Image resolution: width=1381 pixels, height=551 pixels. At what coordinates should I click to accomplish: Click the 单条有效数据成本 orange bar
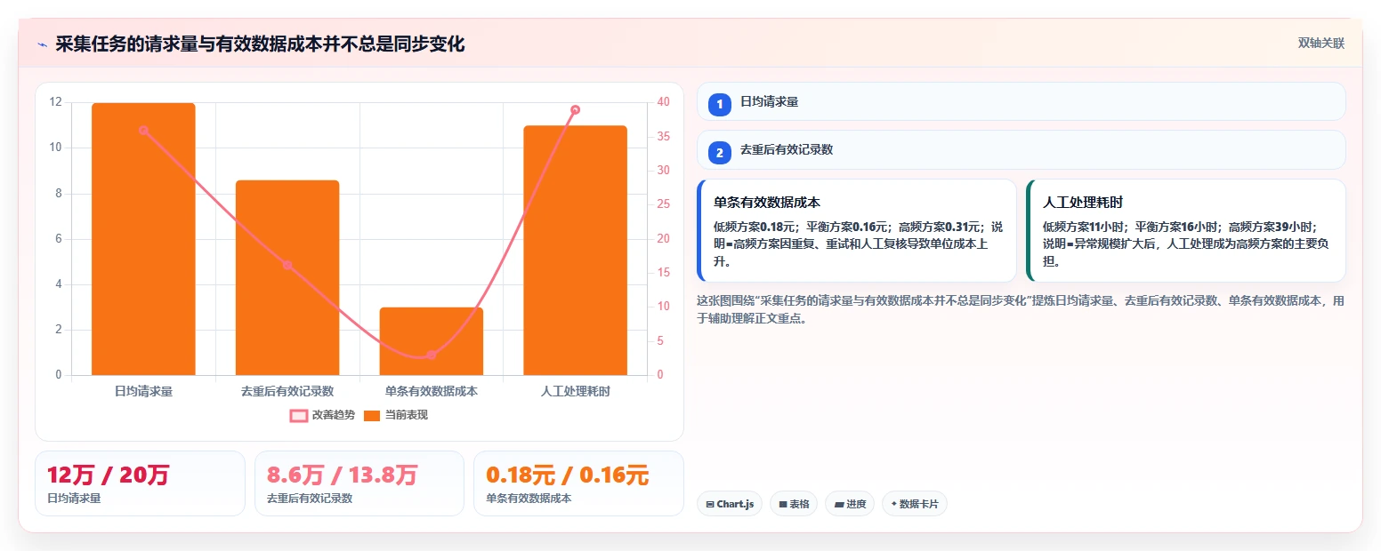coord(432,341)
